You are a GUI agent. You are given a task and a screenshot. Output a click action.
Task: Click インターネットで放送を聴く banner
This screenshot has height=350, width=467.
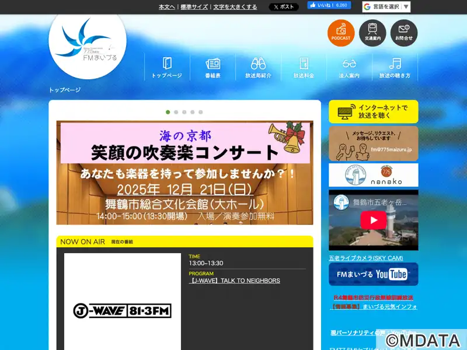374,111
